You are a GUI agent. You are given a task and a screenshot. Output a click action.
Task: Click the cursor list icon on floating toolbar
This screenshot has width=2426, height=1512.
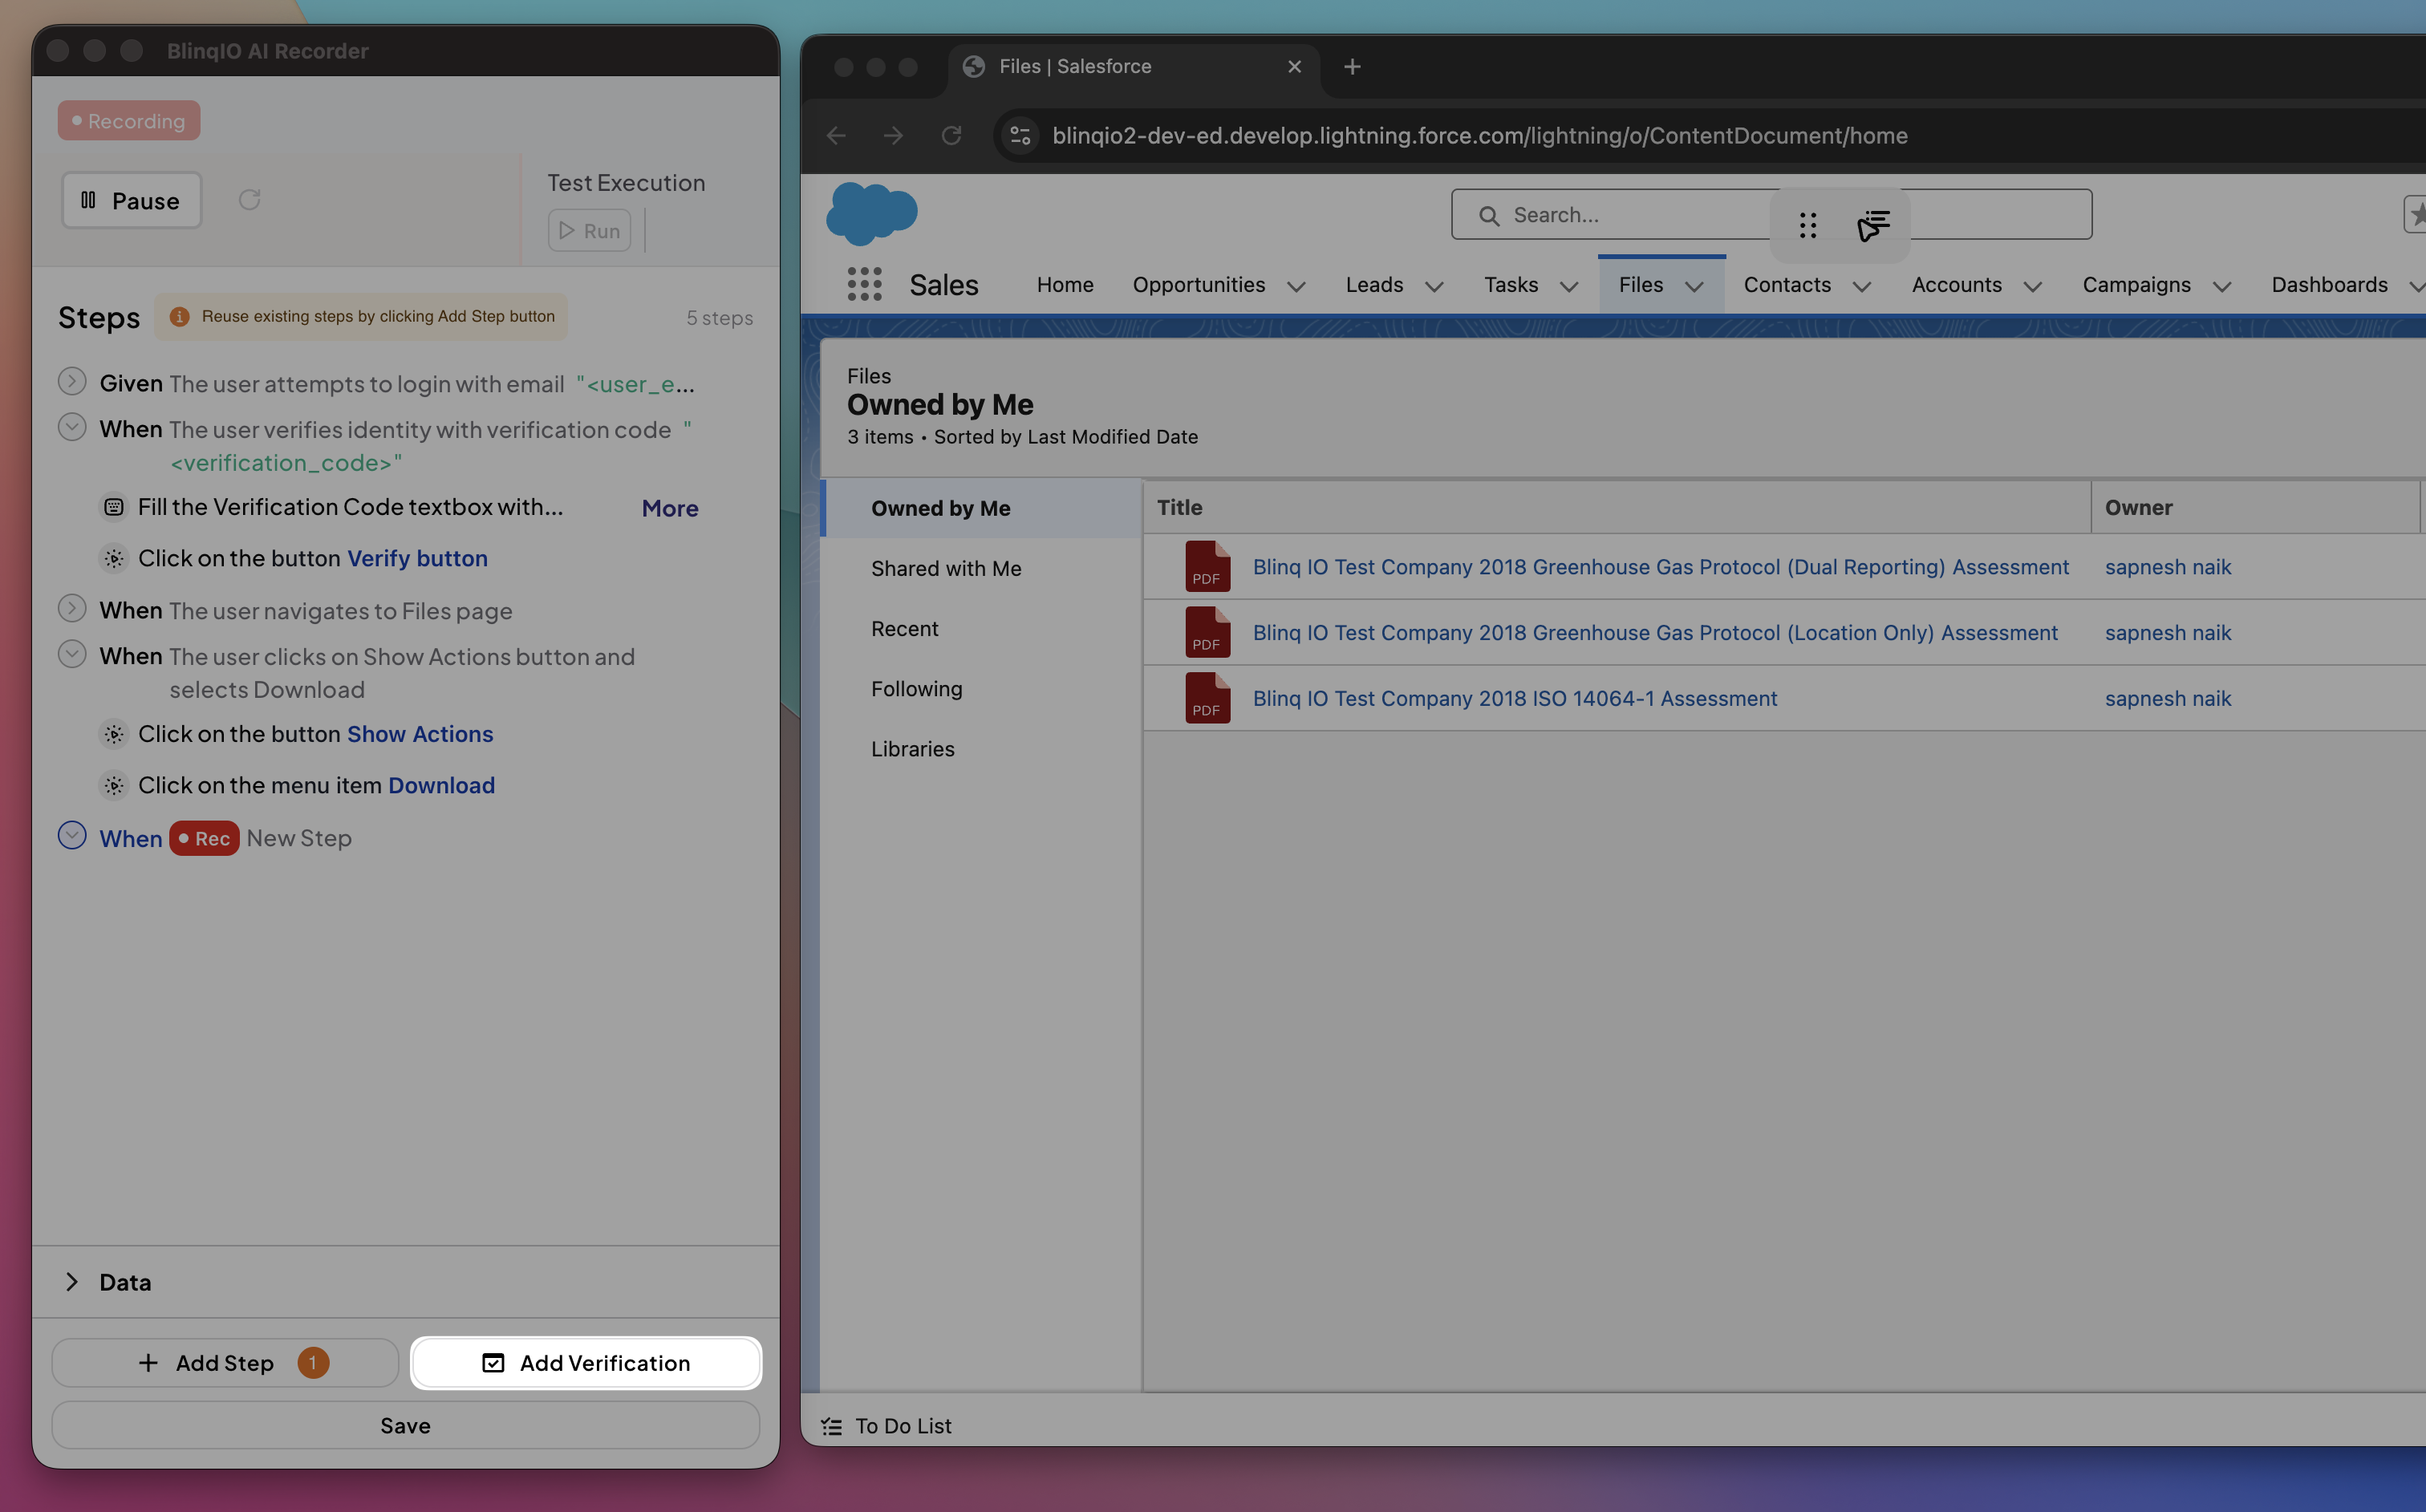click(x=1873, y=225)
